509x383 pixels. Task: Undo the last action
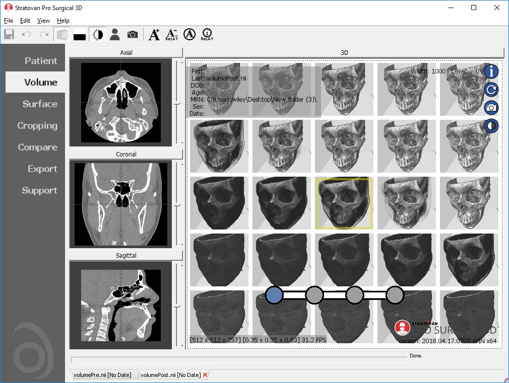[26, 34]
